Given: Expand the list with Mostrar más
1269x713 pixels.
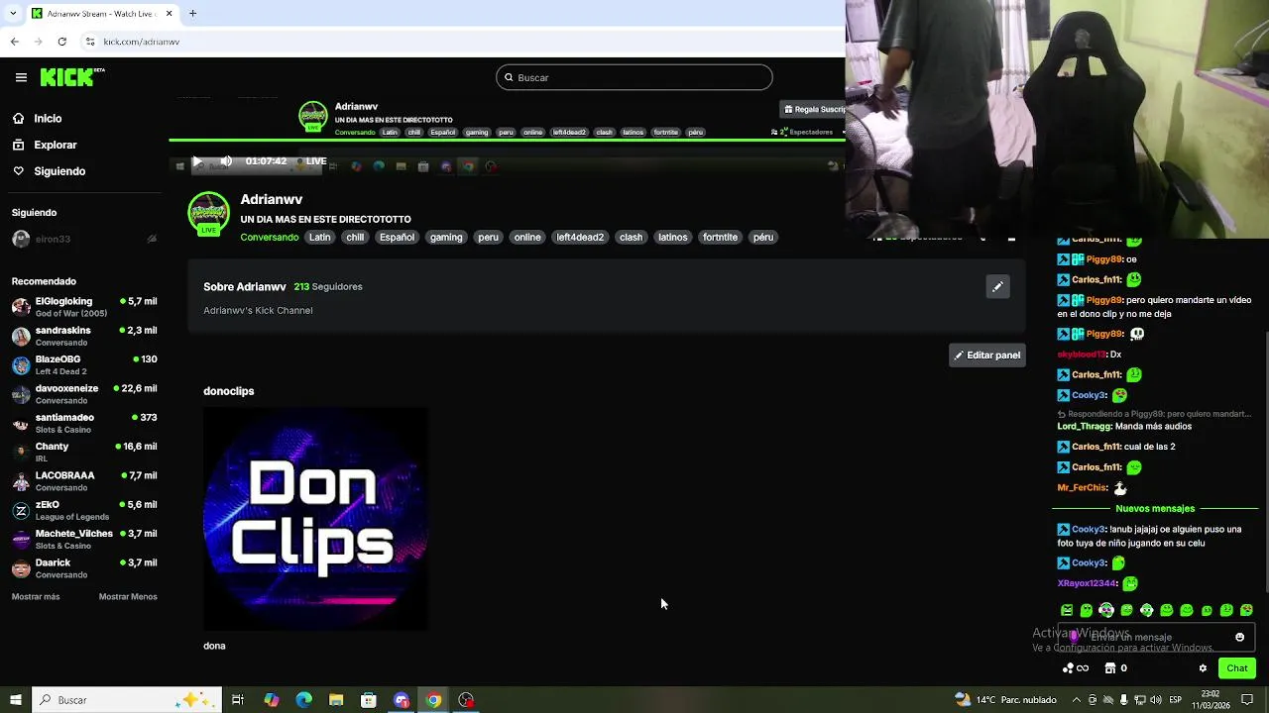Looking at the screenshot, I should (x=36, y=597).
